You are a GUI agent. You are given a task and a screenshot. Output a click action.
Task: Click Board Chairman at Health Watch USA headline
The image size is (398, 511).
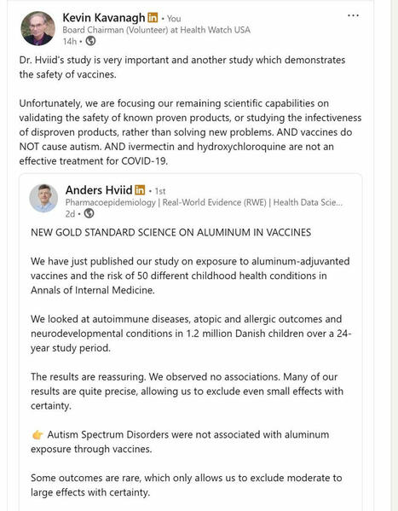(156, 30)
